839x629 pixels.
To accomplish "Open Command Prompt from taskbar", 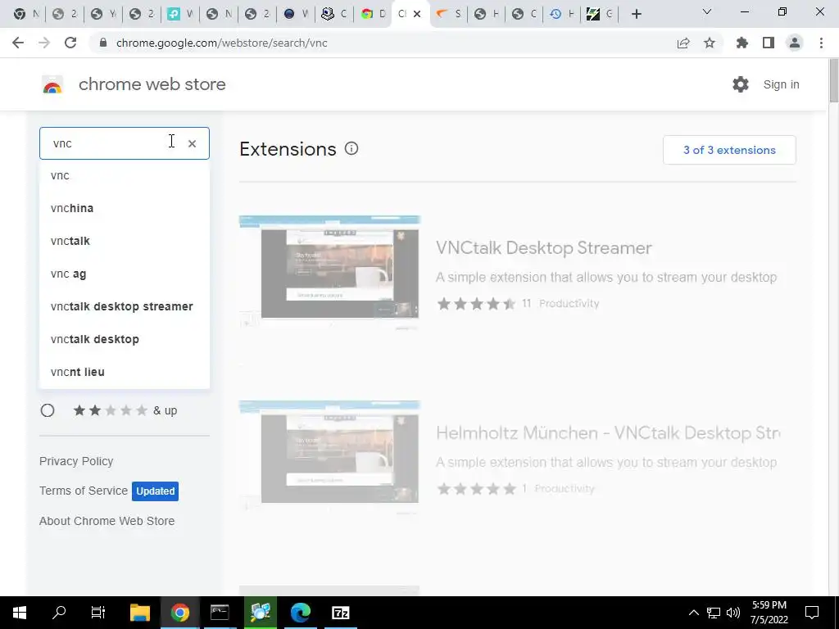I will [220, 613].
